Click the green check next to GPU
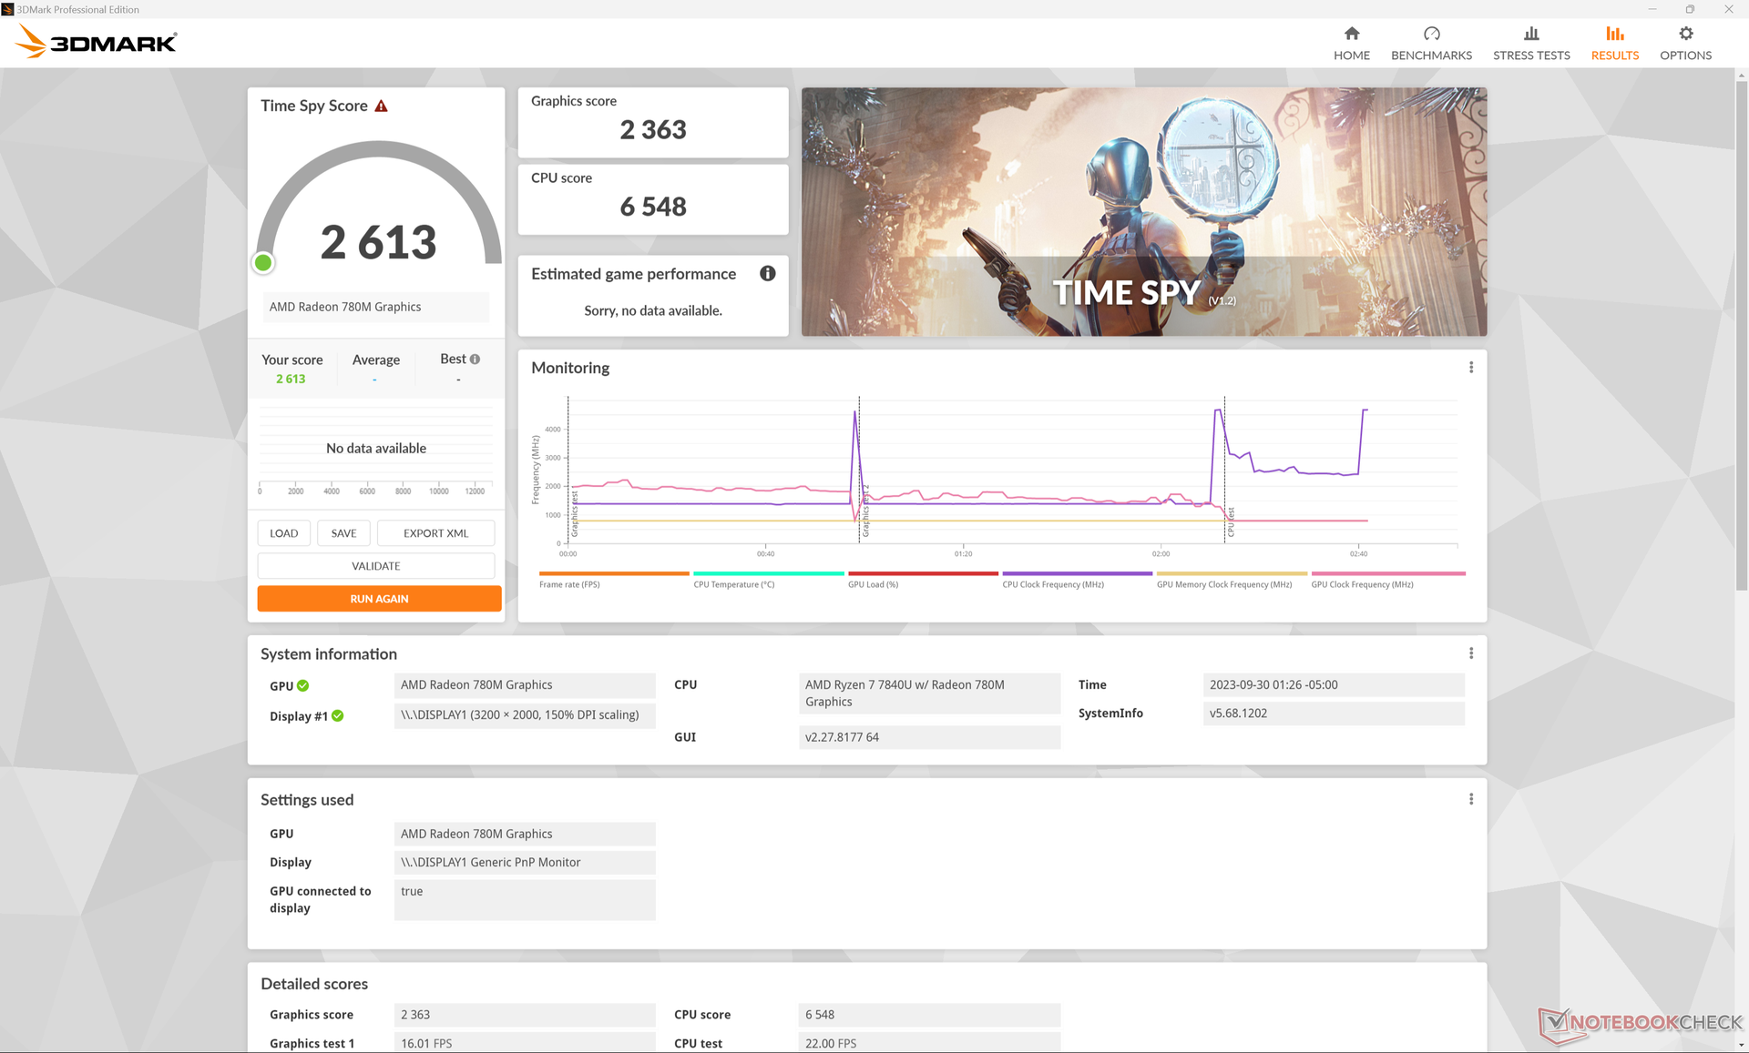This screenshot has height=1053, width=1749. point(303,686)
